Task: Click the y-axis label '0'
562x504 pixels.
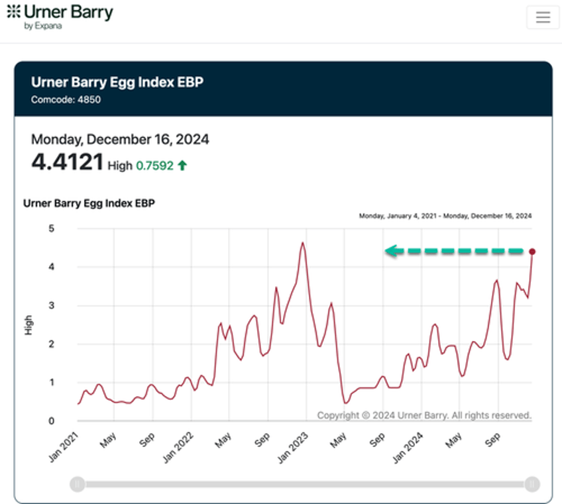Action: click(52, 421)
